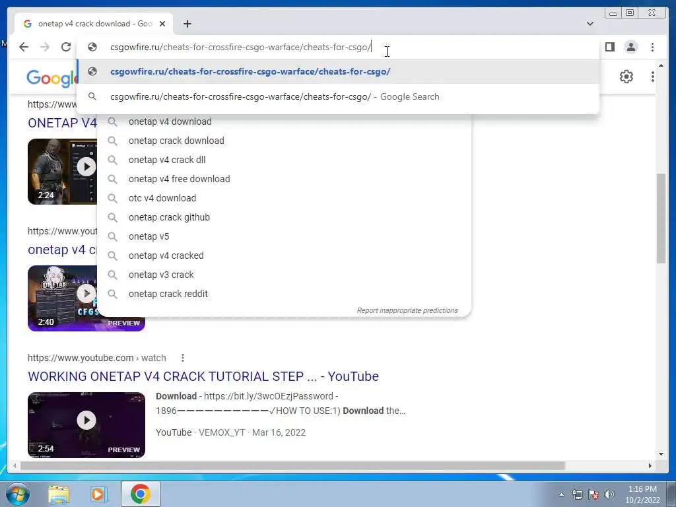
Task: Open the Action Center flag icon
Action: click(x=593, y=494)
